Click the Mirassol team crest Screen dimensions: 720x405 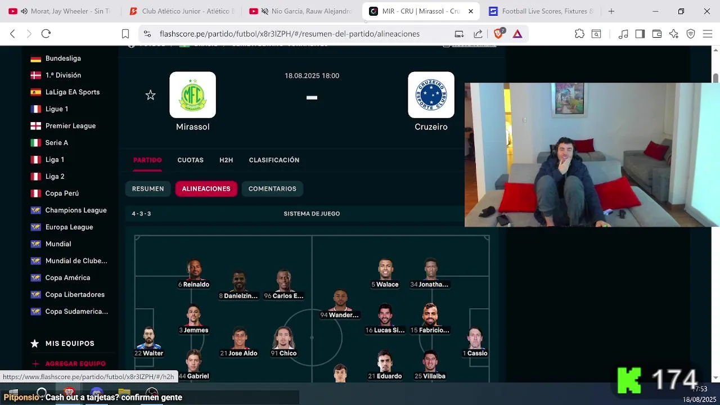pos(193,94)
